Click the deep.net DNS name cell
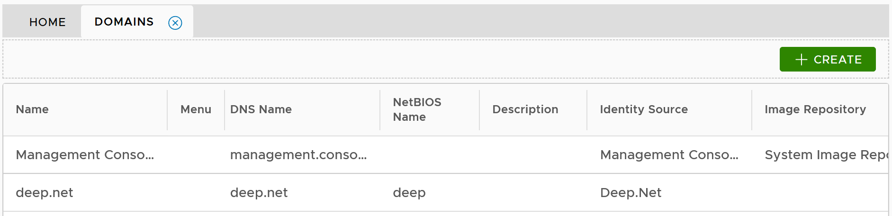Image resolution: width=892 pixels, height=216 pixels. pyautogui.click(x=259, y=193)
